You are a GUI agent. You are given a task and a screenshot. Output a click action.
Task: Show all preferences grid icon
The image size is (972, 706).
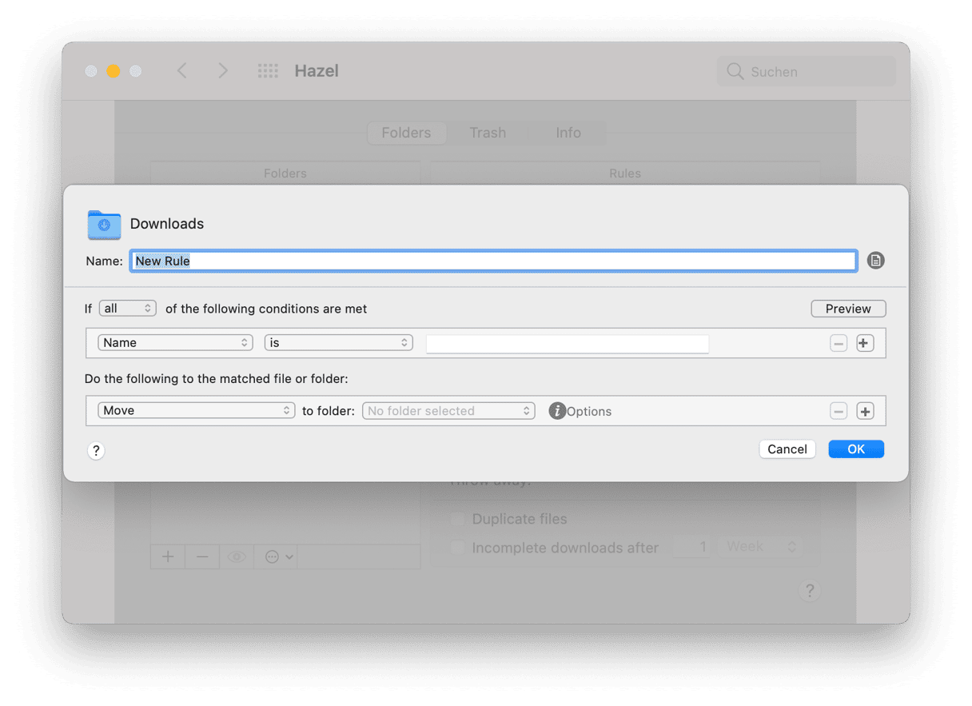point(268,71)
